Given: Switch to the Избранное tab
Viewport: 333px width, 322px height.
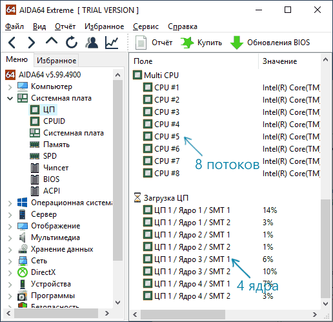Looking at the screenshot, I should point(56,61).
